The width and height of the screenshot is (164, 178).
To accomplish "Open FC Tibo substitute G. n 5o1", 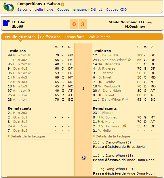I will click(x=20, y=117).
